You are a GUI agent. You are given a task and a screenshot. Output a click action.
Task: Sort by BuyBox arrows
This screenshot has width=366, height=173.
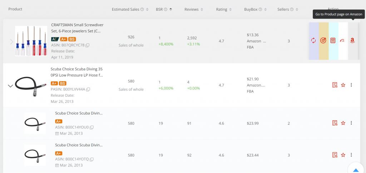pyautogui.click(x=266, y=10)
